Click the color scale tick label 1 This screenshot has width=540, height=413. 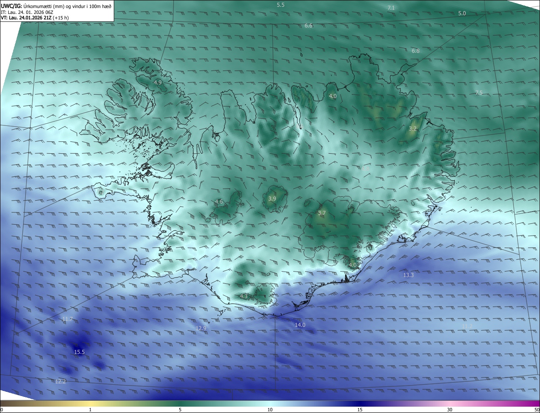click(x=90, y=410)
